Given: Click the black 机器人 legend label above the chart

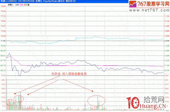Looking at the screenshot, I should [x=11, y=5].
